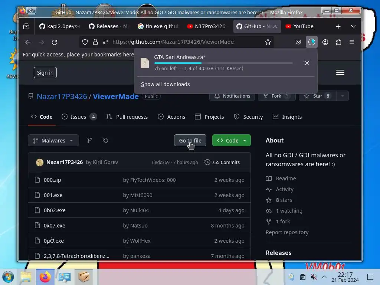Open the Releases heading link
Screen dimensions: 380x285
[x=278, y=253]
